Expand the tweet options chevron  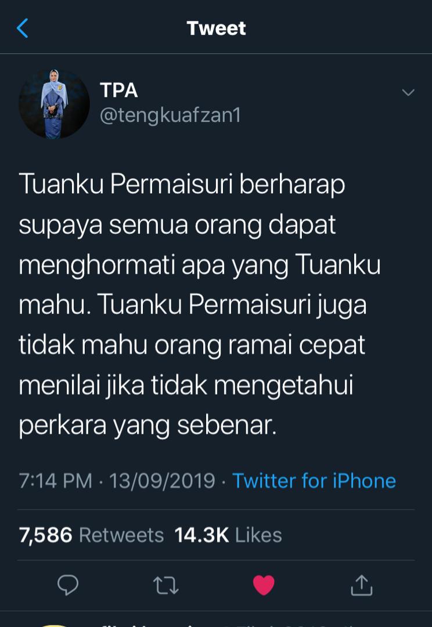pos(408,93)
